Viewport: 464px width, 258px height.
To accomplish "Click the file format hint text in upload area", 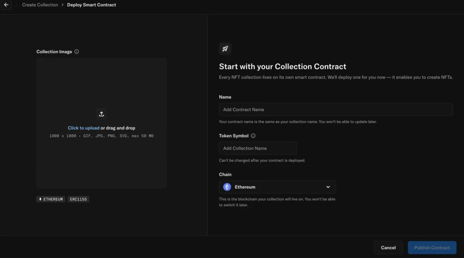I will (101, 136).
